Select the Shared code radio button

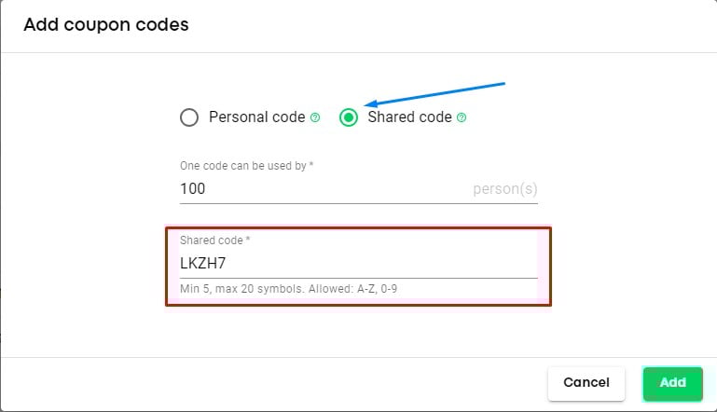(x=349, y=117)
